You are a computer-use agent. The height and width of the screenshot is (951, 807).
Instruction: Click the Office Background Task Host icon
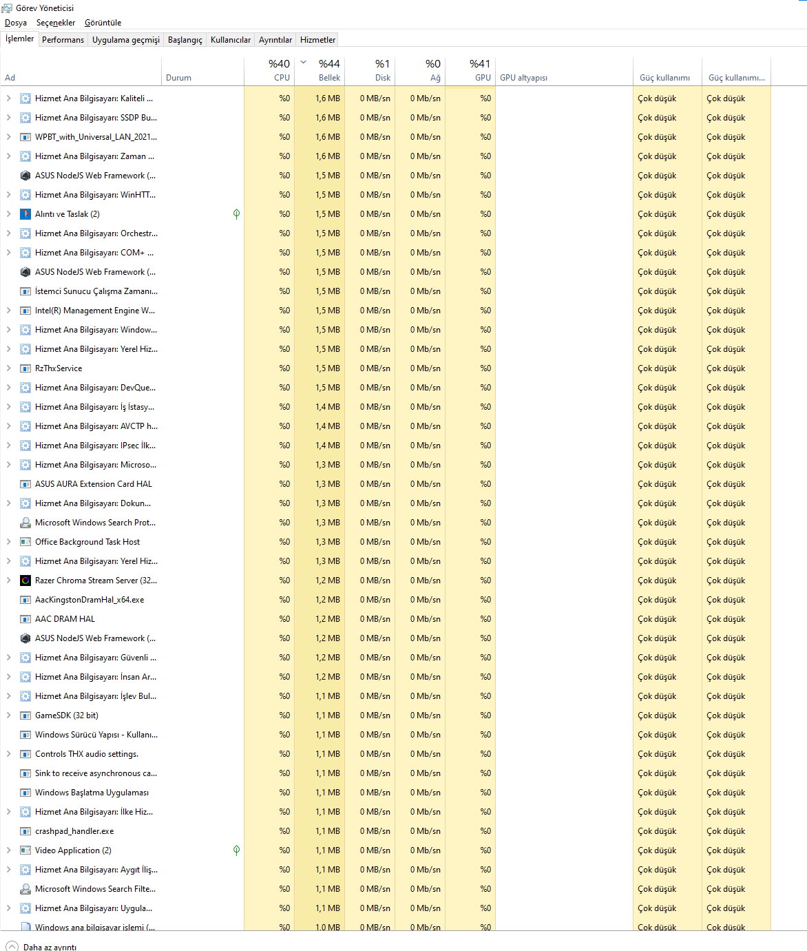25,542
